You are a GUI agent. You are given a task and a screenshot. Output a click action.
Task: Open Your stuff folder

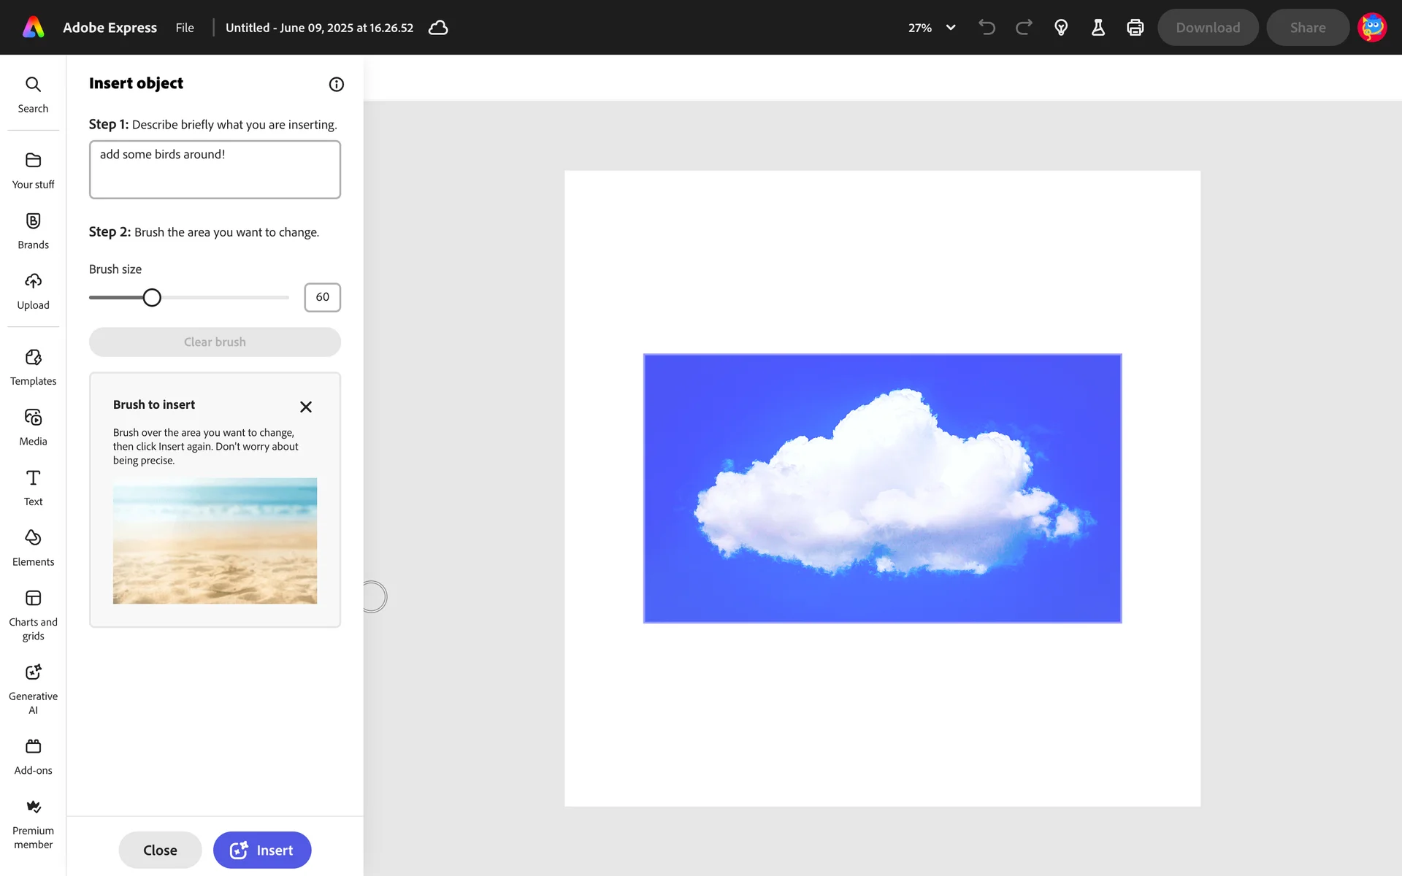(x=33, y=170)
